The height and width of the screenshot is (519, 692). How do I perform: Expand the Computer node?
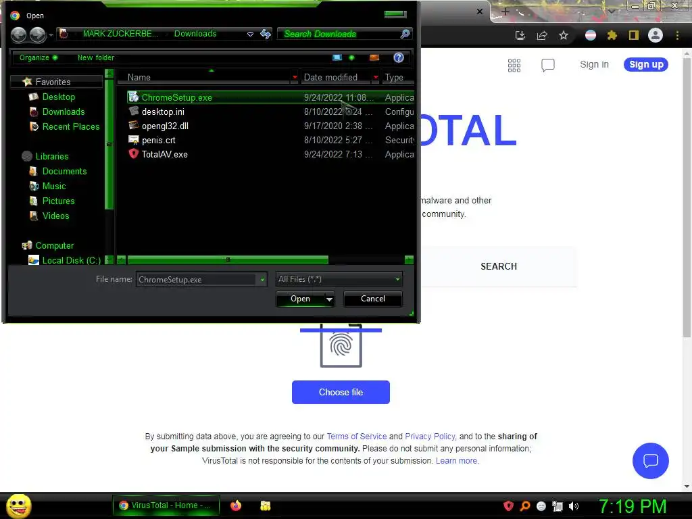pos(54,245)
